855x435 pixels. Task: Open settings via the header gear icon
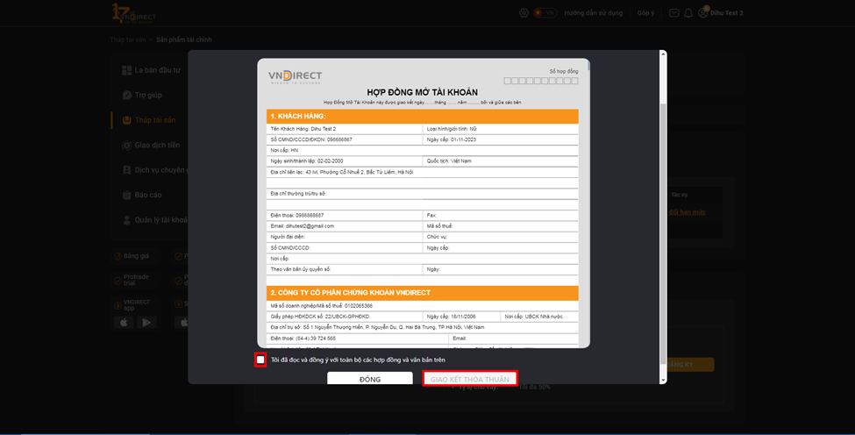[524, 12]
